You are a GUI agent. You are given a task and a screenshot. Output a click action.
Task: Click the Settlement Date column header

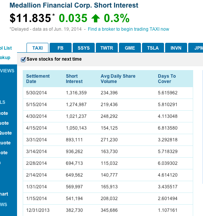38,79
